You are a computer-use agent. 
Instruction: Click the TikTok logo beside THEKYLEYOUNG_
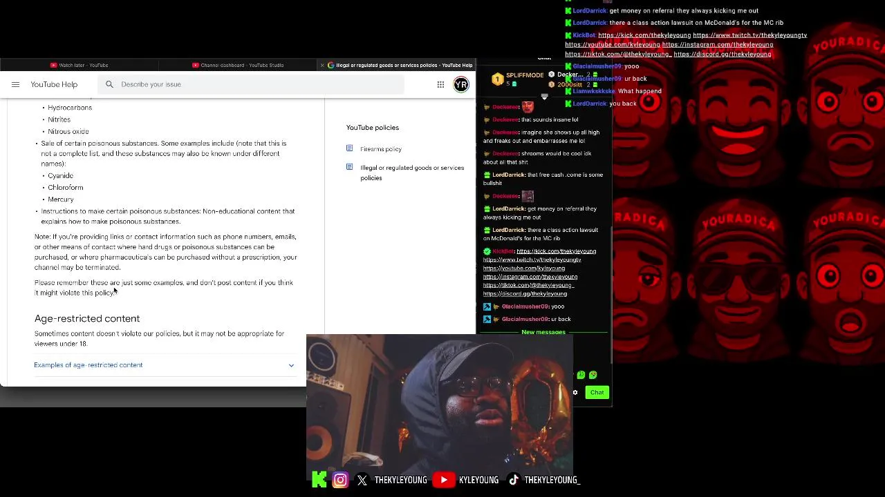tap(514, 480)
